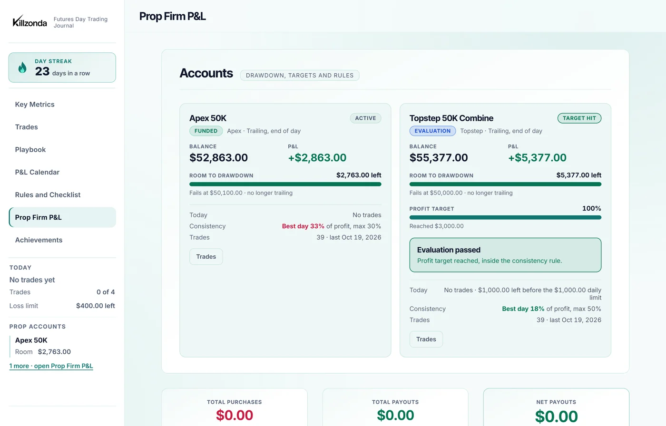This screenshot has width=666, height=426.
Task: Click Topstep balance $55,377.00
Action: (439, 158)
